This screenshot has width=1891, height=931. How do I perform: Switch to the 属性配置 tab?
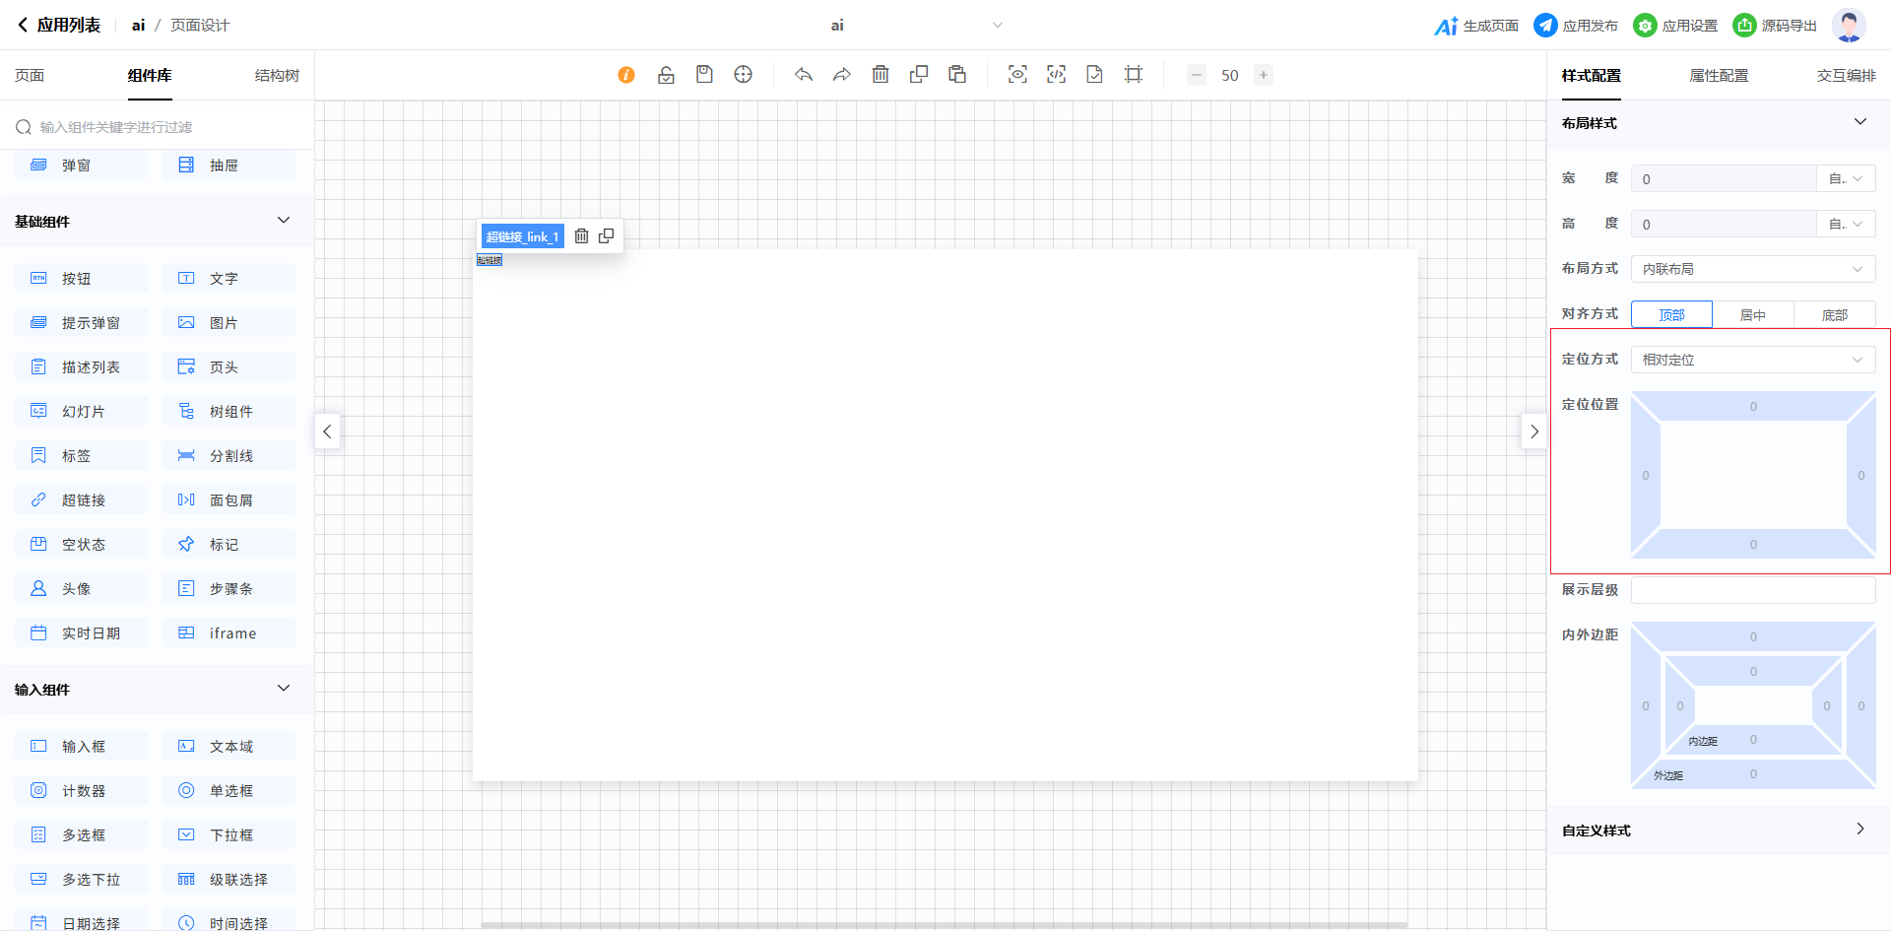tap(1719, 76)
